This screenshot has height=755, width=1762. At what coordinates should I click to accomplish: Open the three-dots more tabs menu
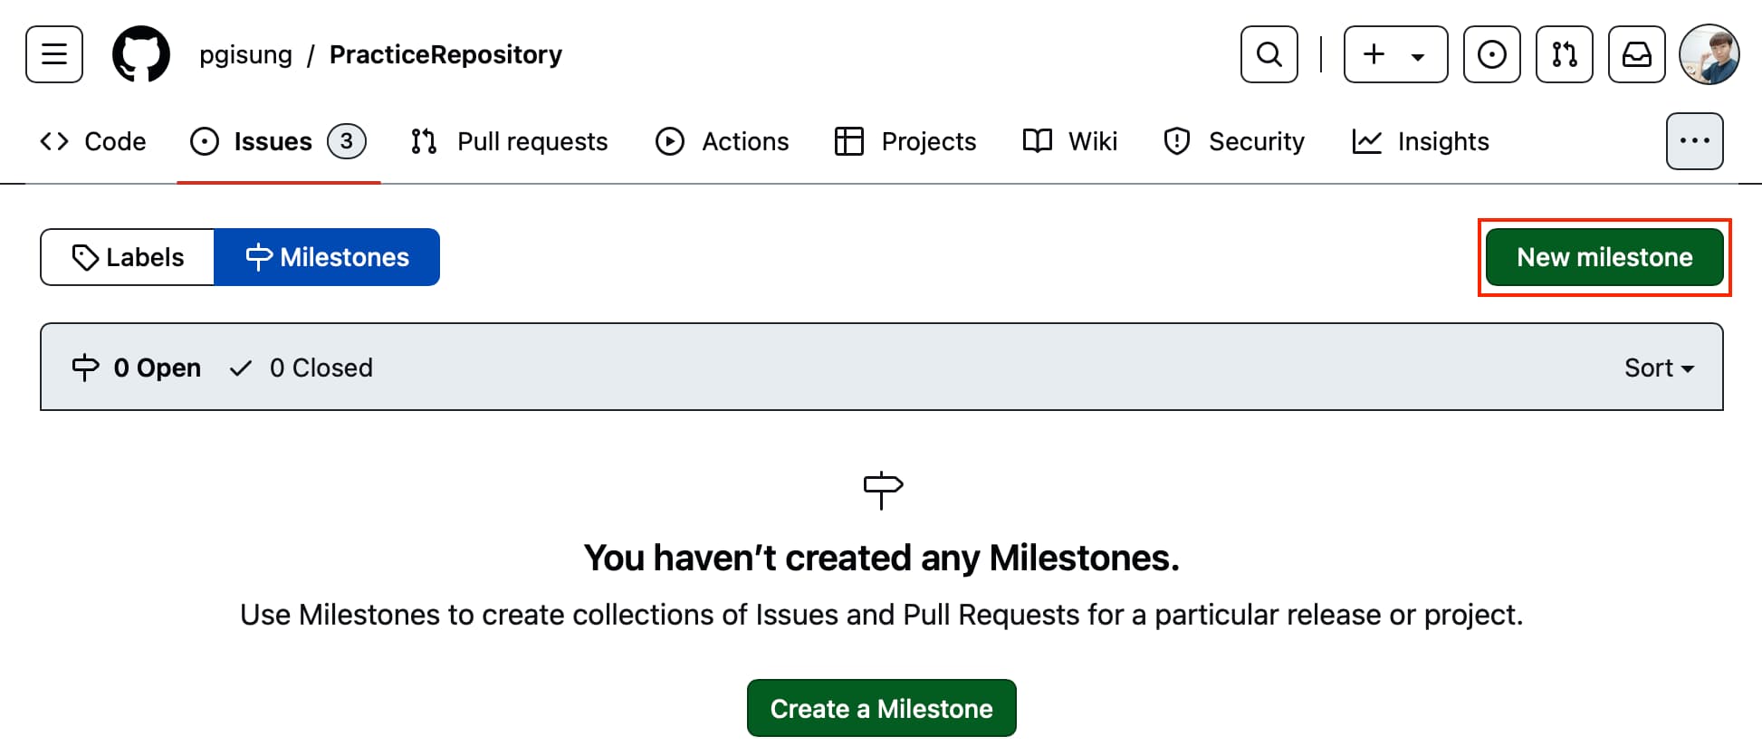(1694, 141)
